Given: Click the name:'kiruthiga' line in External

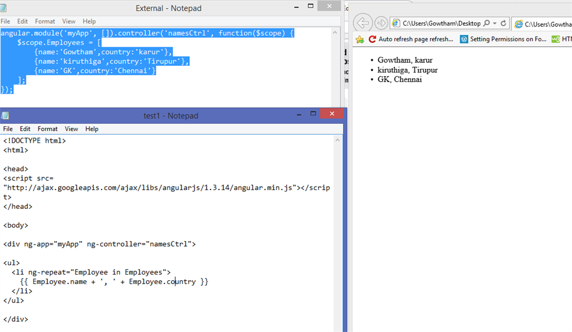Looking at the screenshot, I should click(112, 61).
